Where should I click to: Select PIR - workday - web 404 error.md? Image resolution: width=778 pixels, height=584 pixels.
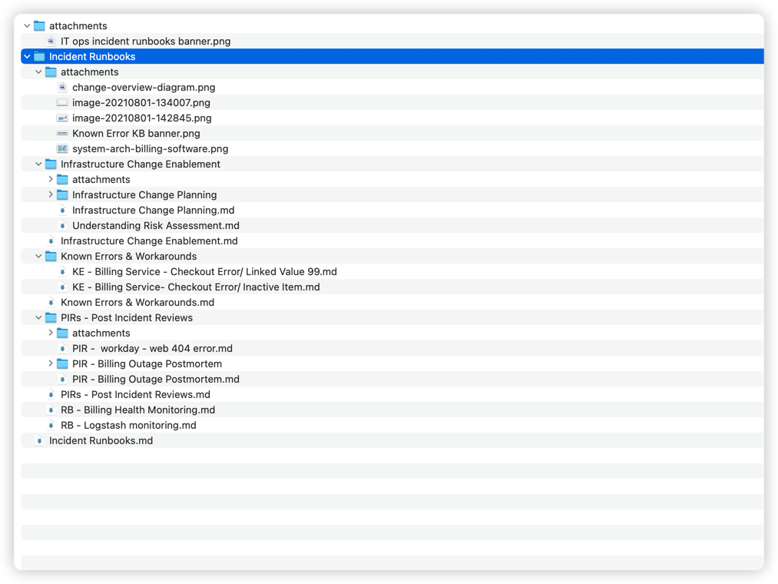point(152,348)
